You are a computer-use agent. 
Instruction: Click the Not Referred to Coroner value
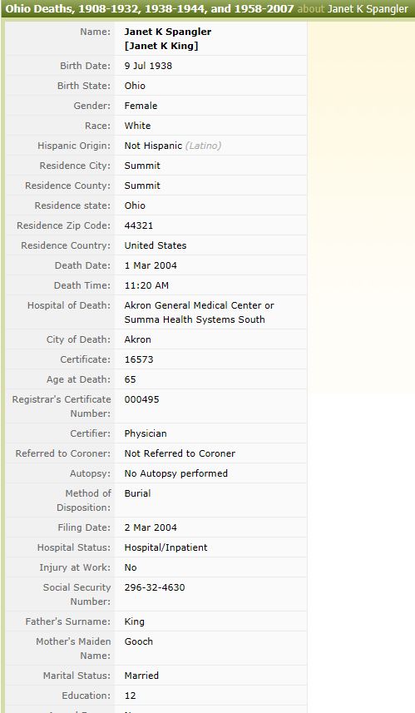pyautogui.click(x=180, y=453)
